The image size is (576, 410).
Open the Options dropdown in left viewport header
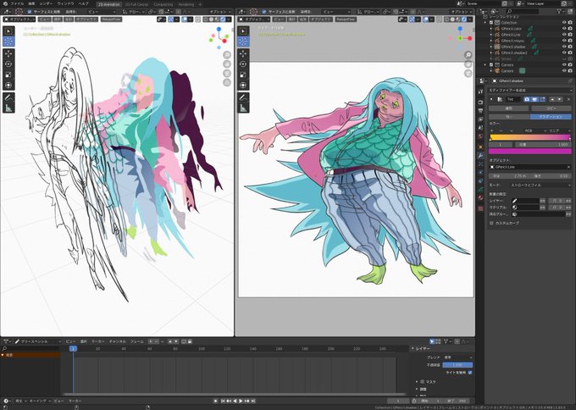click(x=220, y=12)
